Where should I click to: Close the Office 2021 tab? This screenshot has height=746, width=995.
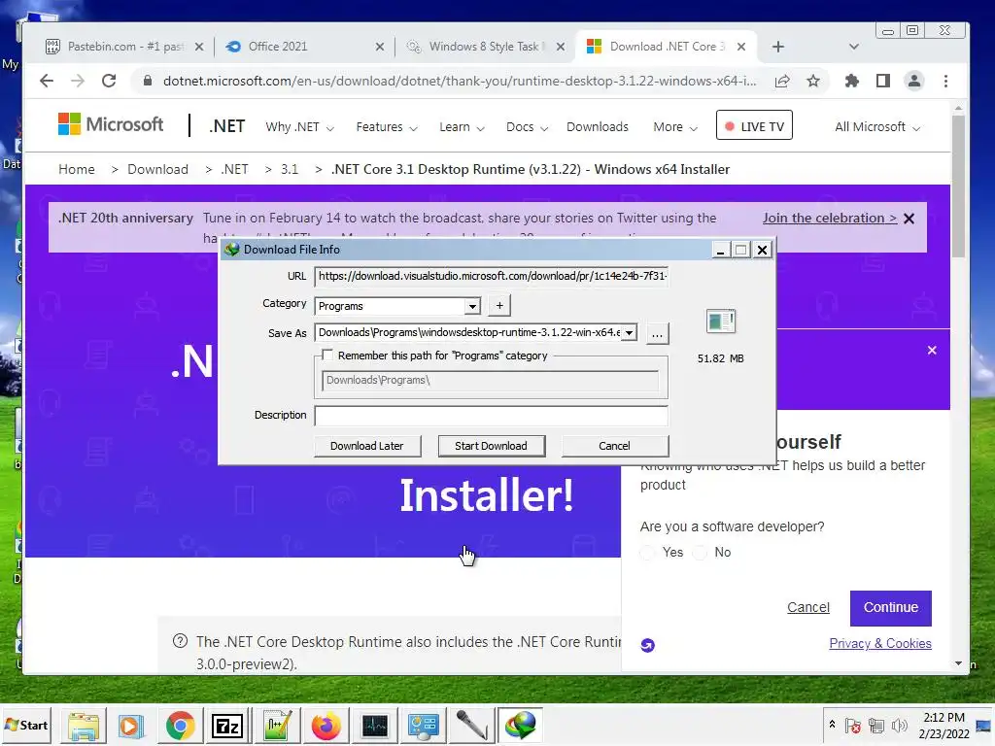380,47
